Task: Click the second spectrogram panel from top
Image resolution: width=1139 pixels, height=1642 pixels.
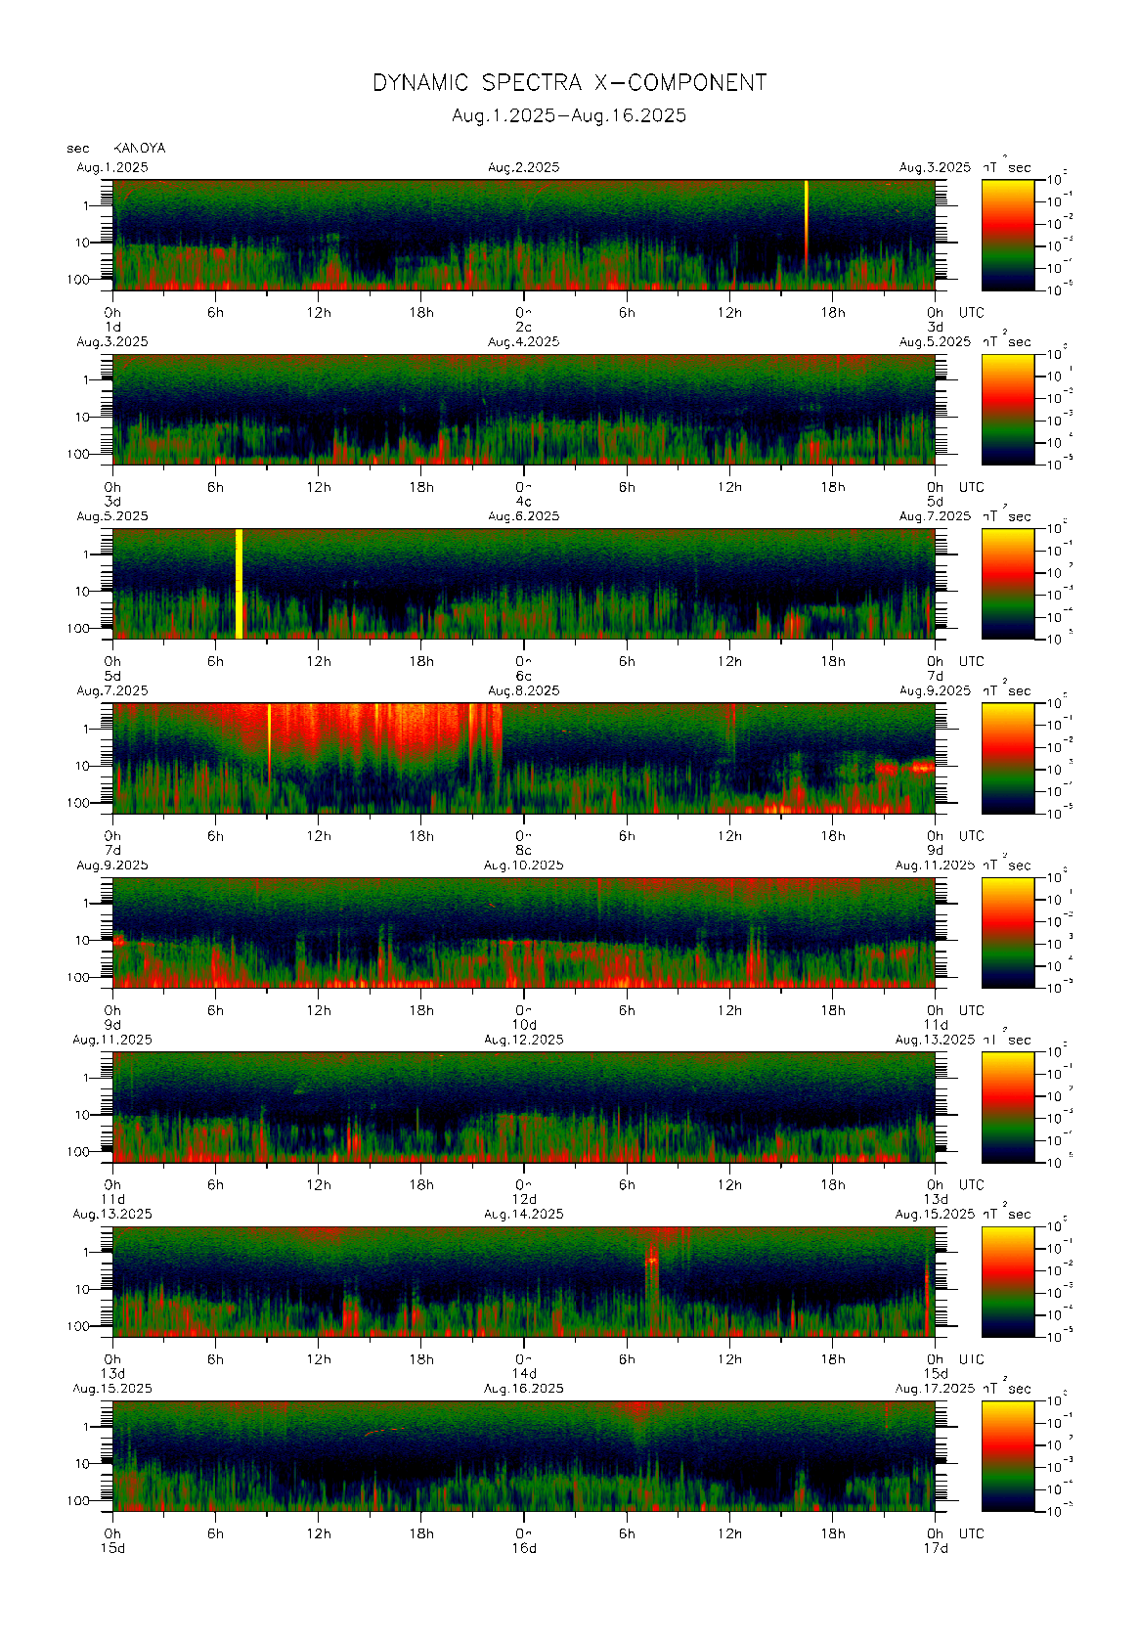Action: click(523, 409)
